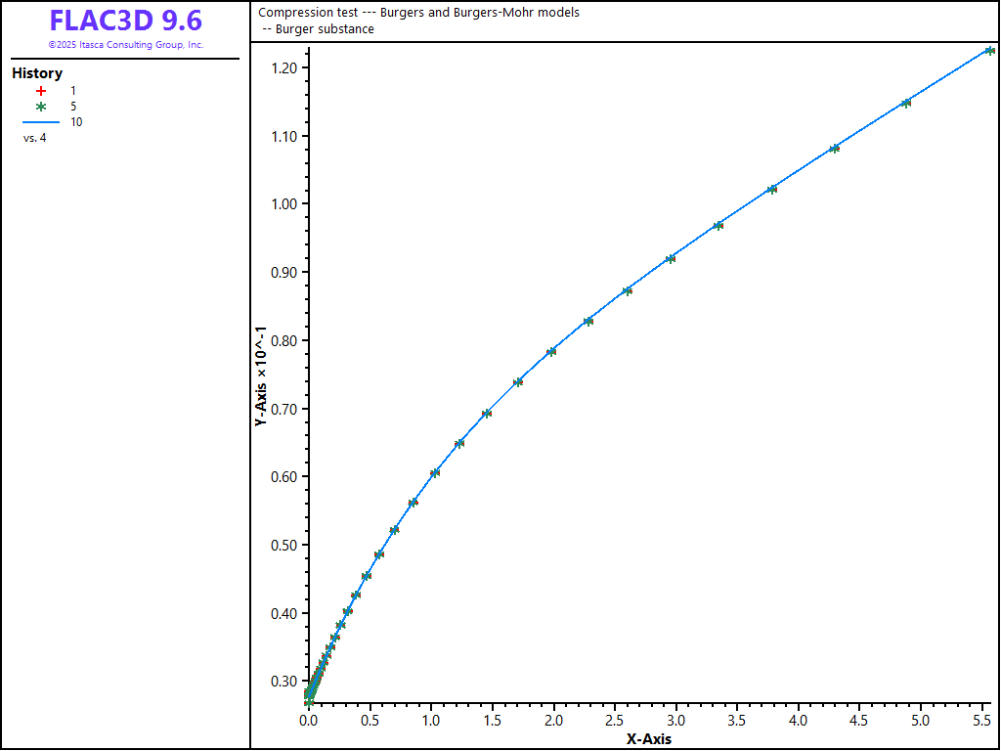Select the last data point at top right
Screen dimensions: 1001x751
tap(989, 51)
